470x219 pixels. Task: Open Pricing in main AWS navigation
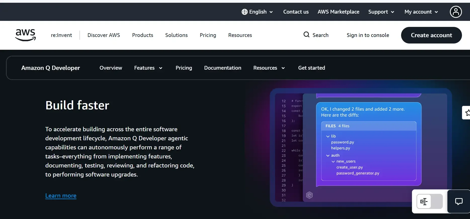tap(208, 35)
